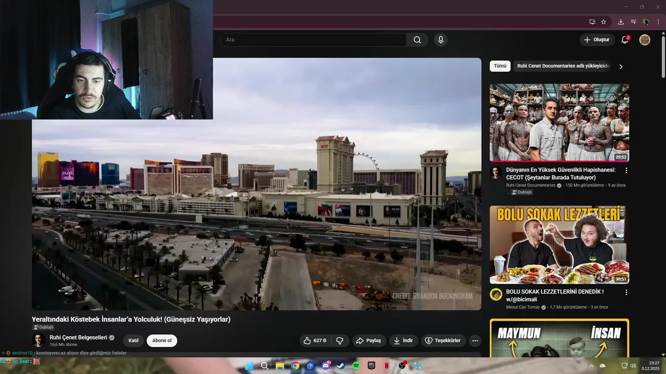The width and height of the screenshot is (666, 374).
Task: Click Chrome icon in the taskbar
Action: click(295, 366)
